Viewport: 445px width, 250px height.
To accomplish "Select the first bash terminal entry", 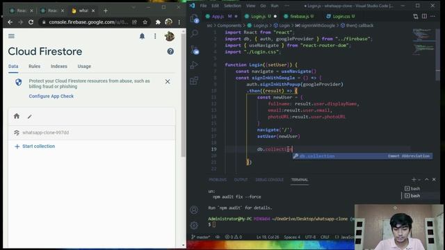I will click(x=412, y=188).
